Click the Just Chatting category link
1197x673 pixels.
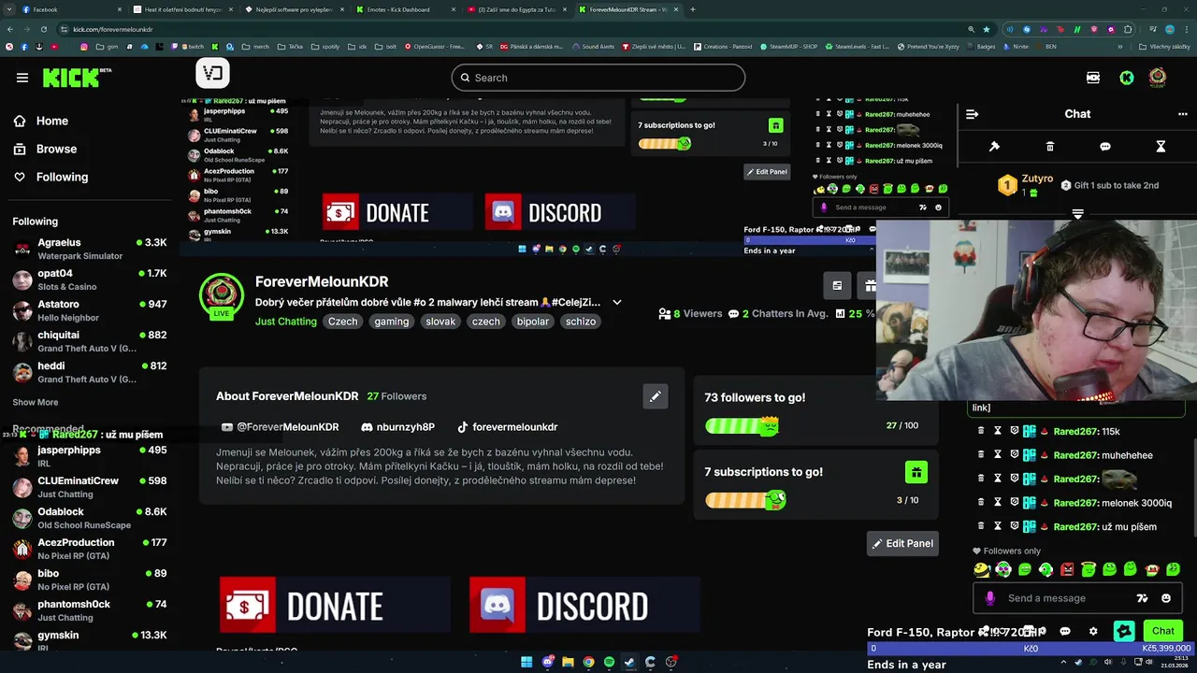(x=286, y=322)
